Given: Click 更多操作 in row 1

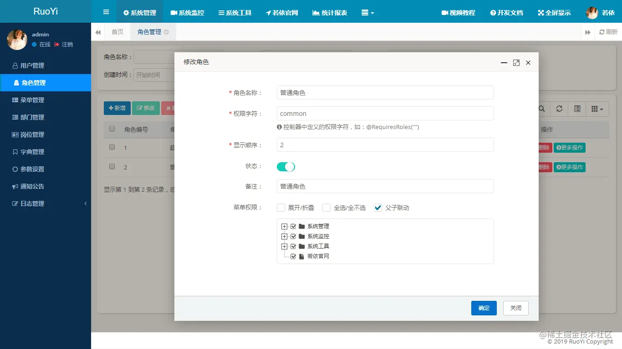Looking at the screenshot, I should (x=570, y=148).
